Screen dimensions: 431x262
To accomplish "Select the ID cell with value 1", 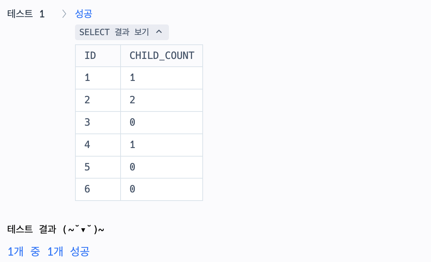I will coord(98,78).
